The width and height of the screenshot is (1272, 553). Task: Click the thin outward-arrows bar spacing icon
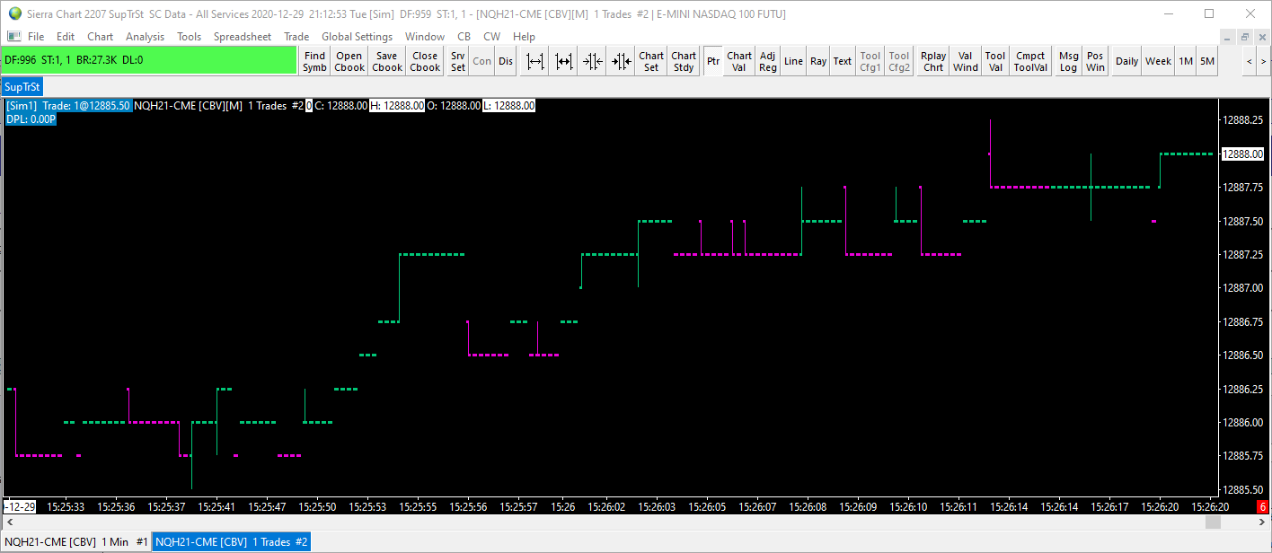click(x=535, y=61)
